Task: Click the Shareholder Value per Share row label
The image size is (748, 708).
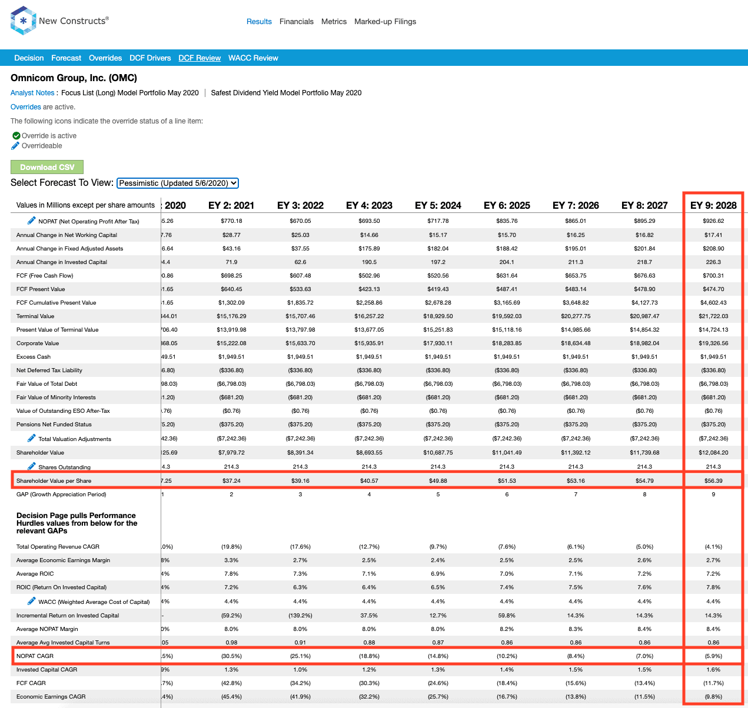Action: (54, 481)
